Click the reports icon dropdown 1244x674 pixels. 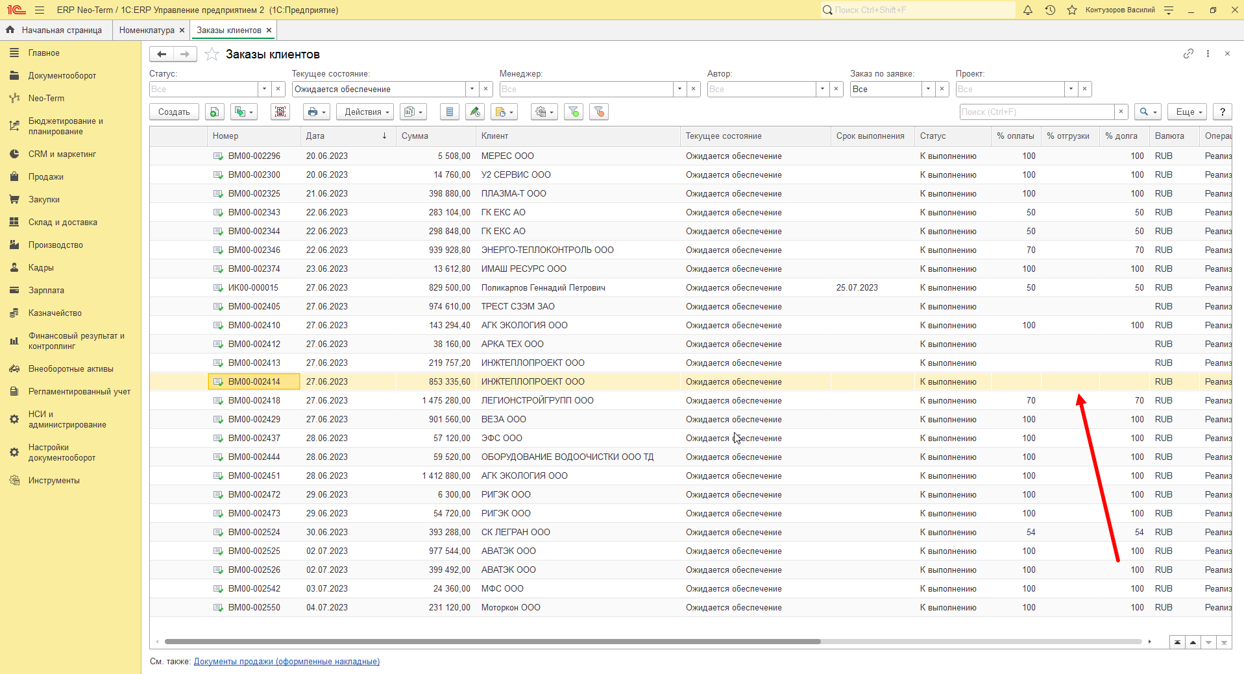413,112
